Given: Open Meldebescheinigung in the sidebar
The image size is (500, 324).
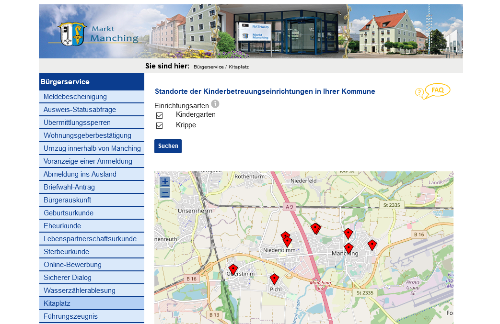Looking at the screenshot, I should [75, 97].
